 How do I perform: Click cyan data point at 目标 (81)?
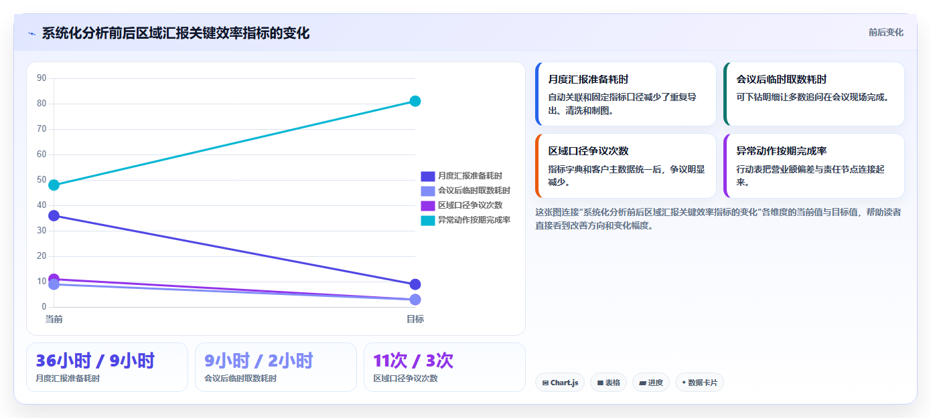click(415, 101)
